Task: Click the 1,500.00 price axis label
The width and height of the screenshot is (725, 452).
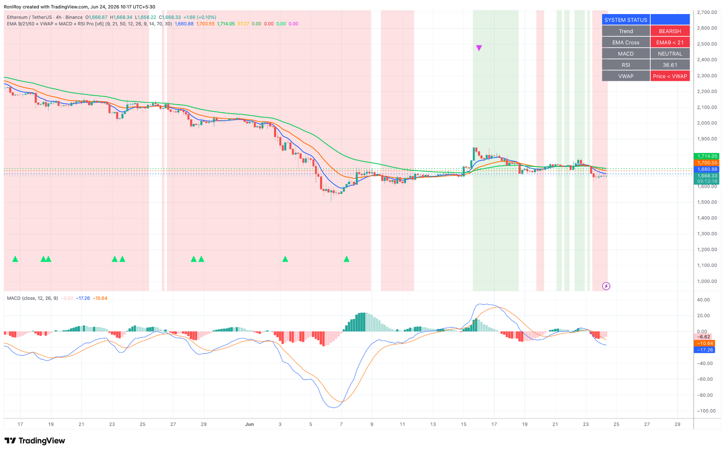Action: [x=707, y=202]
